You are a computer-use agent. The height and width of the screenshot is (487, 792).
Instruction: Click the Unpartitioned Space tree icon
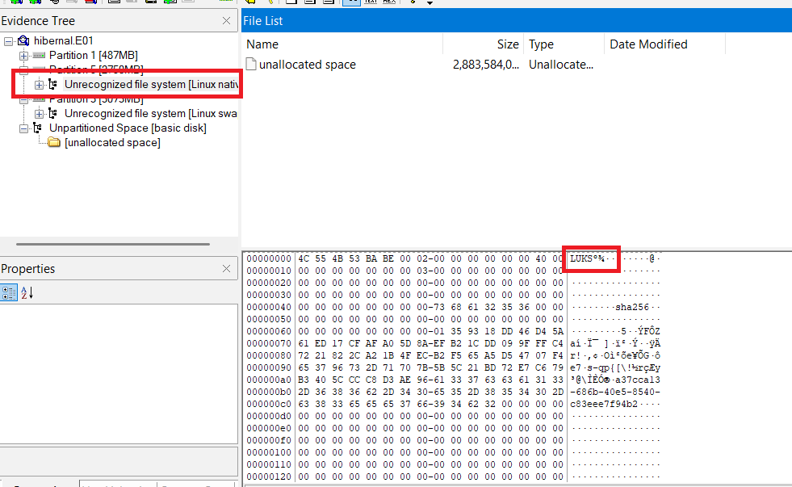pyautogui.click(x=38, y=128)
